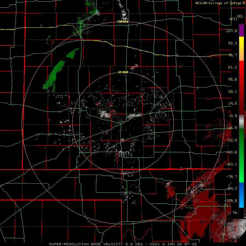Click the -16.5 velocity scale value

(232, 128)
